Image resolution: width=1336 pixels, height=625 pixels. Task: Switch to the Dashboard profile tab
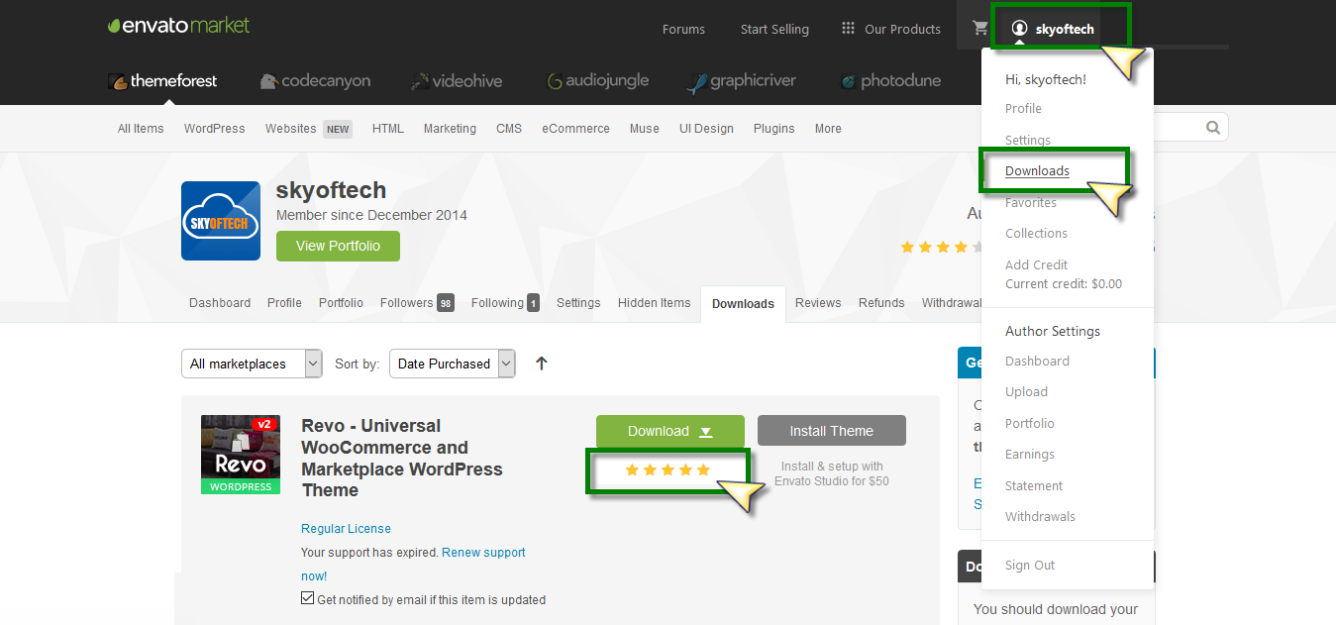[x=220, y=303]
